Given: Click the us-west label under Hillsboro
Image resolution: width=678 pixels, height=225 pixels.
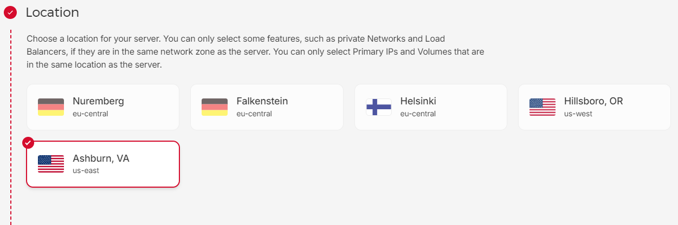Looking at the screenshot, I should click(578, 114).
